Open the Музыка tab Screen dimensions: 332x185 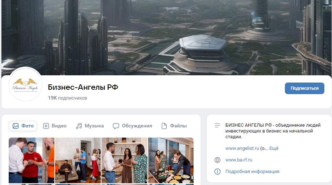pos(90,126)
